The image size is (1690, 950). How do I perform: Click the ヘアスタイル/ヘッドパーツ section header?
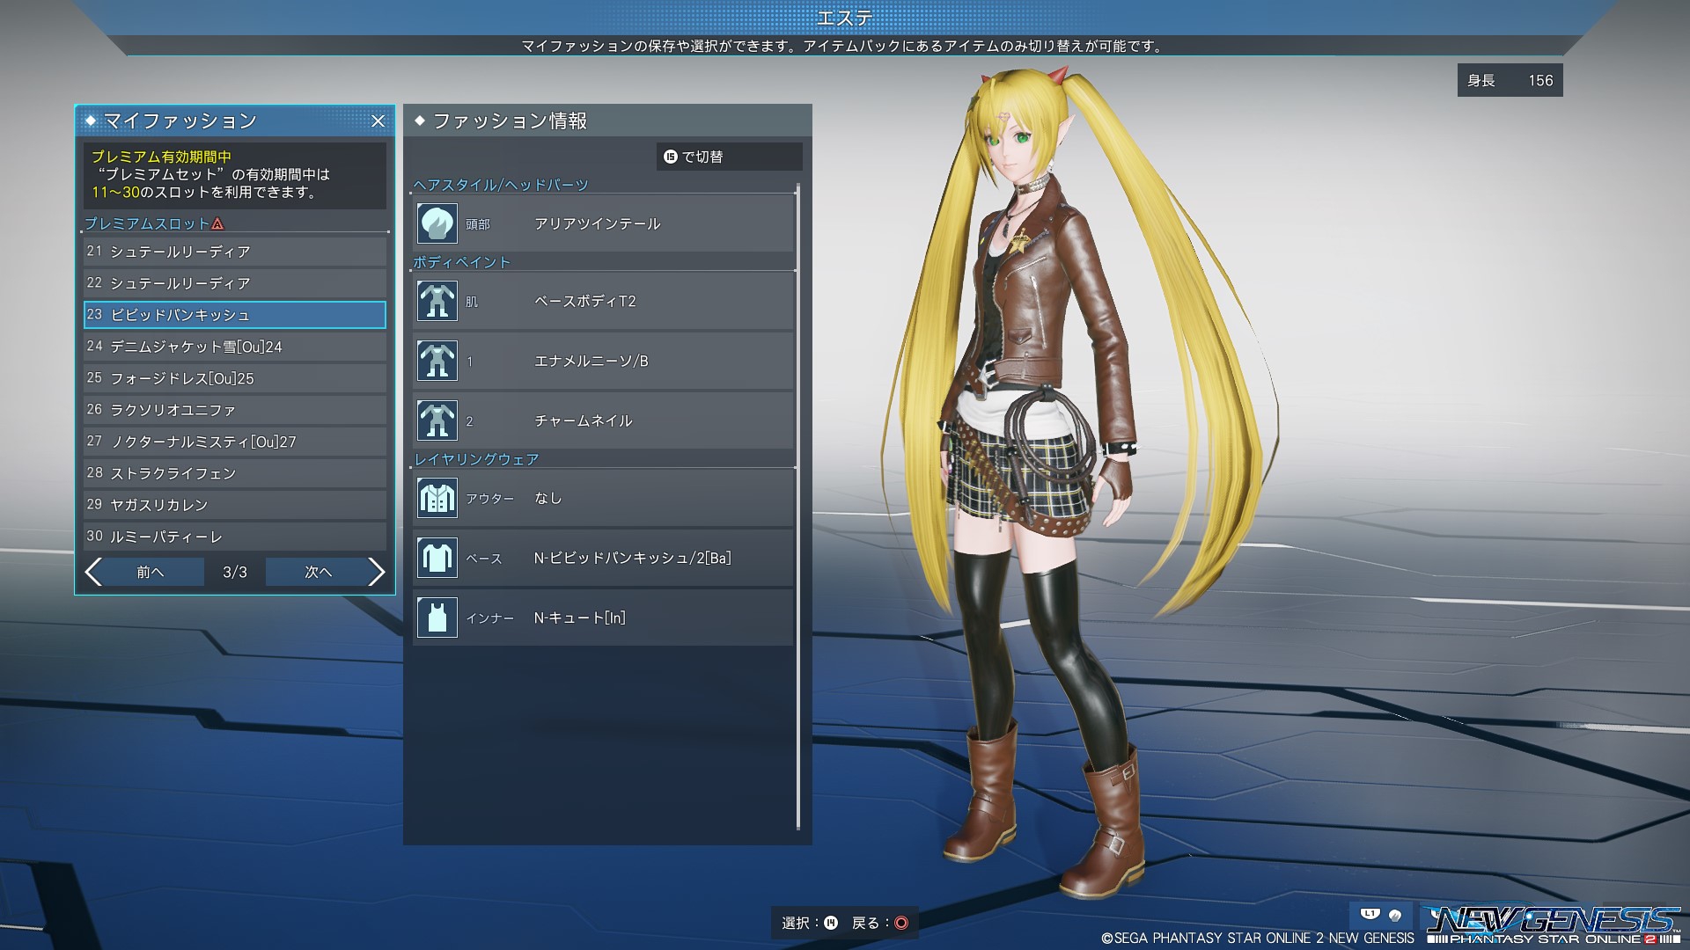click(501, 185)
